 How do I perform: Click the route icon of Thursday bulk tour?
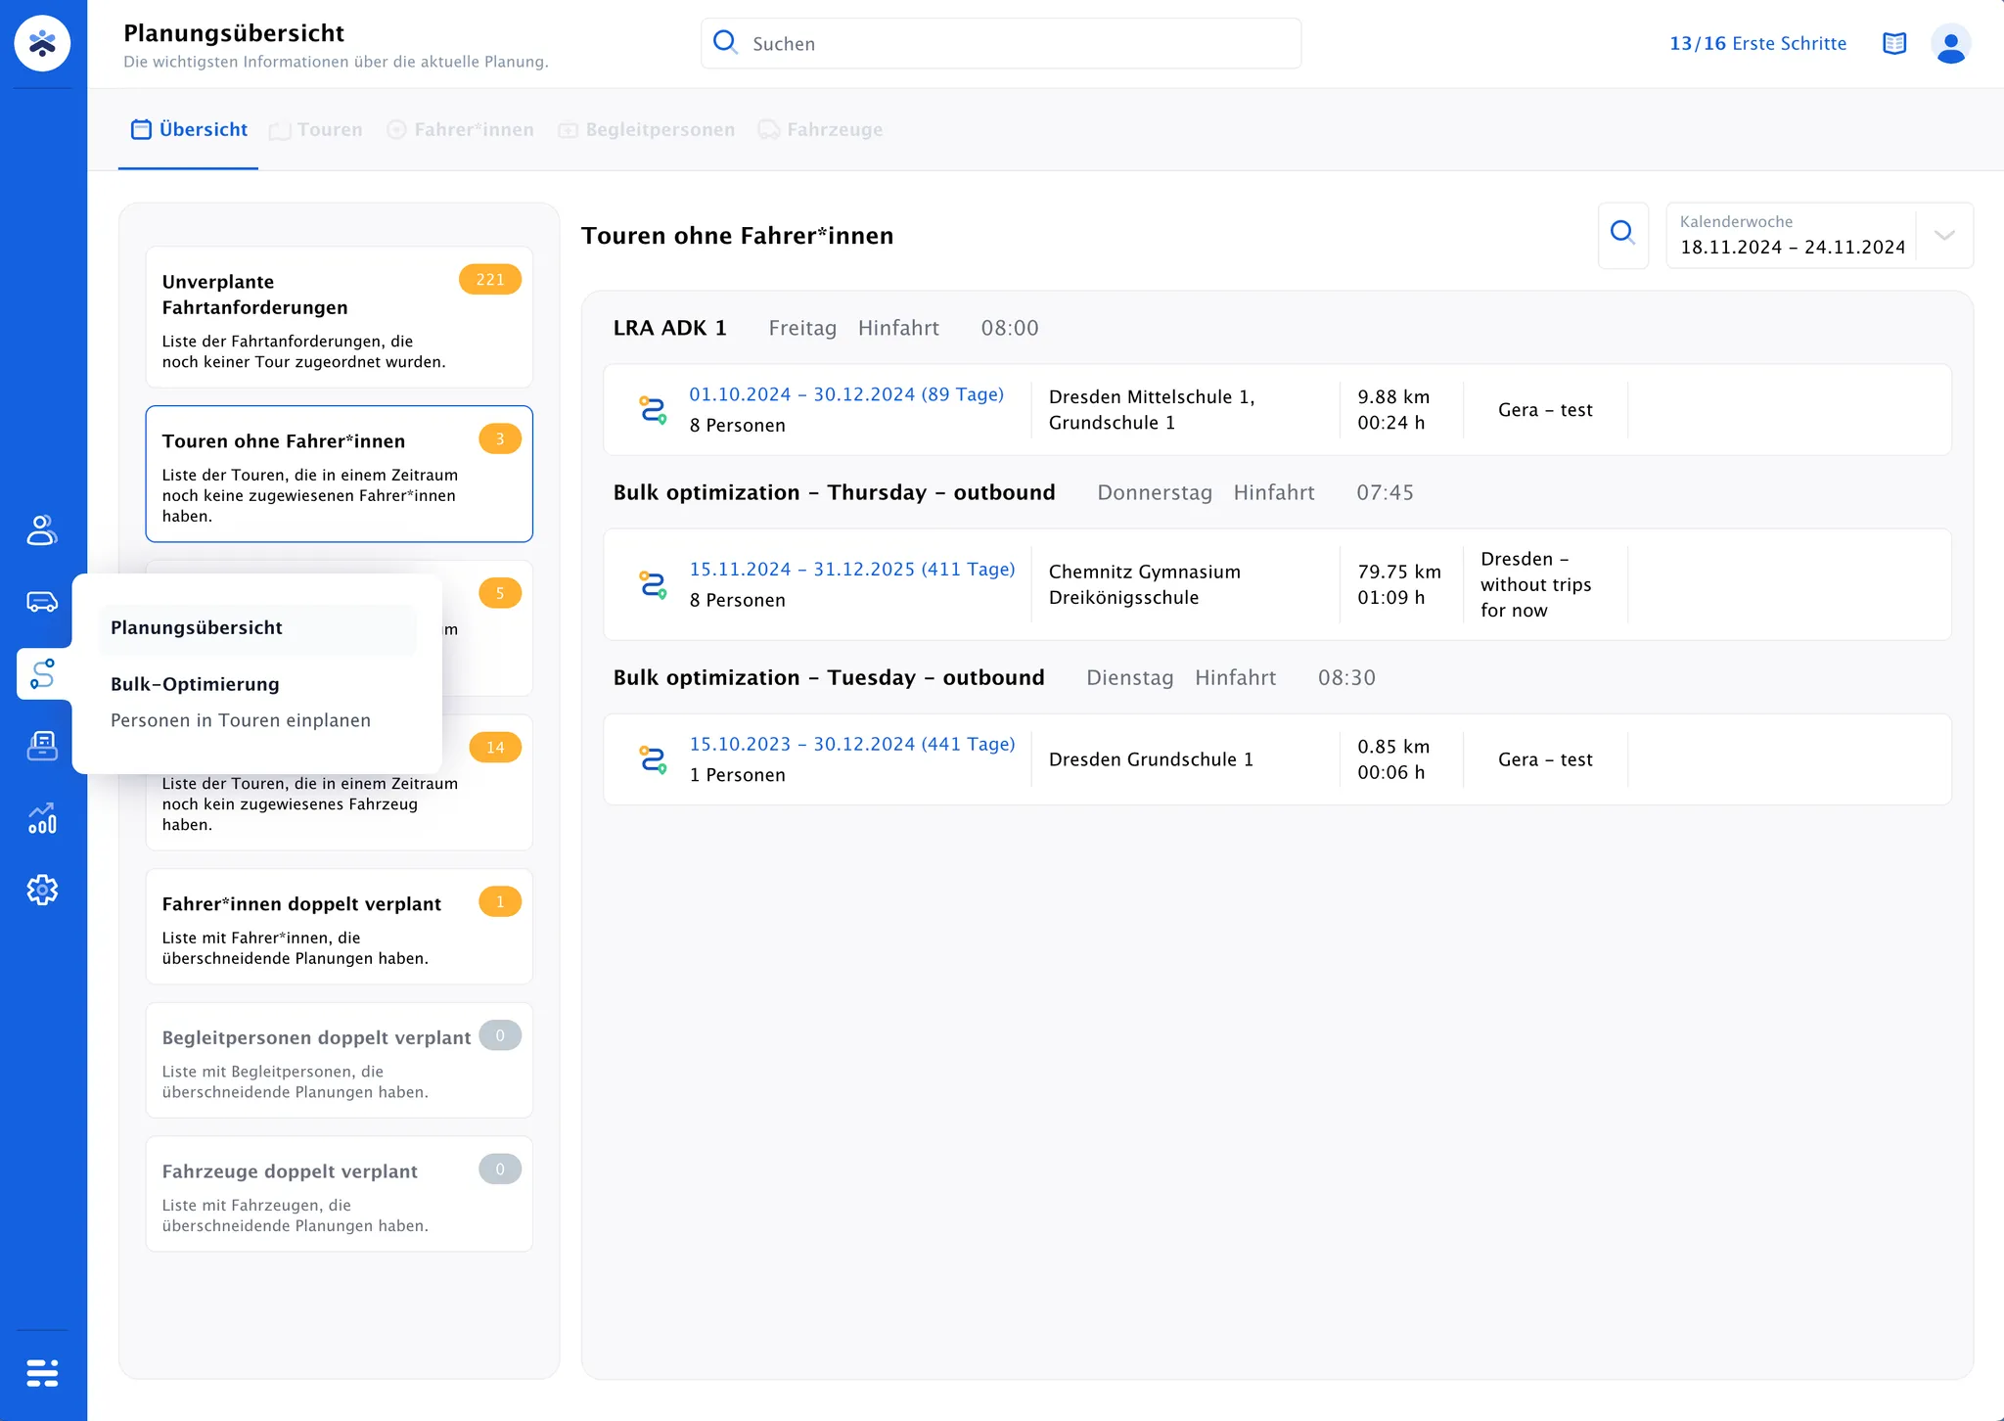tap(653, 584)
